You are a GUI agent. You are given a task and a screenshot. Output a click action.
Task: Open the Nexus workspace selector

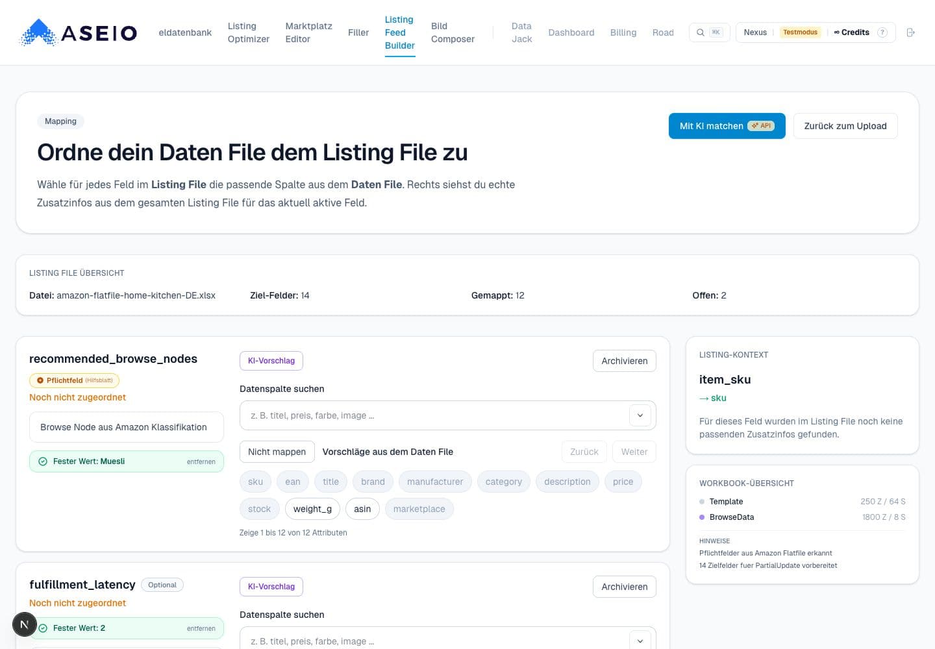pos(755,32)
